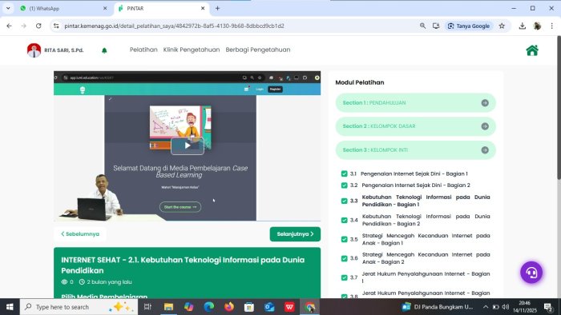This screenshot has width=561, height=315.
Task: Open the purple headset support chat
Action: pos(531,273)
